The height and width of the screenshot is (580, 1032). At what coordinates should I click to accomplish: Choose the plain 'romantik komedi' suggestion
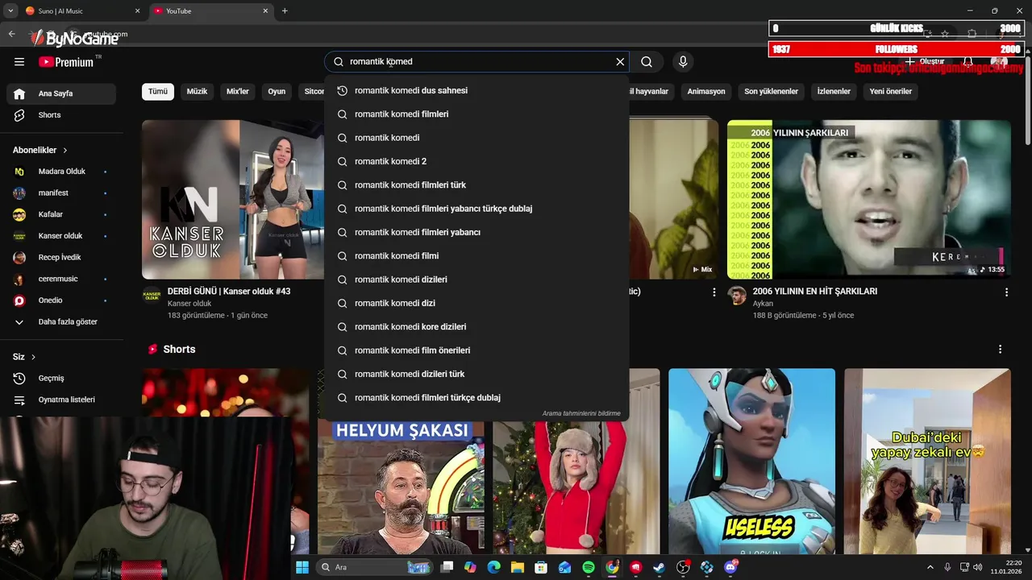click(476, 138)
